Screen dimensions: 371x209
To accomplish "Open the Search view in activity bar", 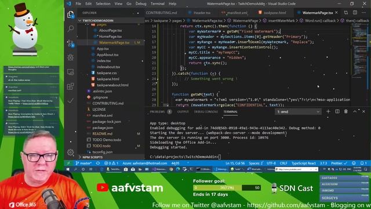I will [x=71, y=28].
